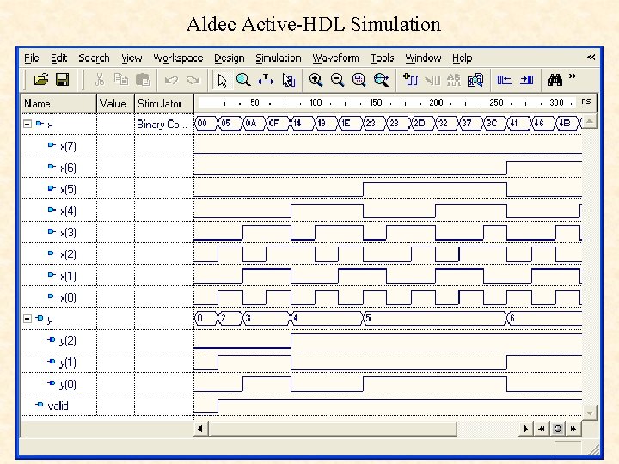Activate the Measurement mode tool
The height and width of the screenshot is (464, 619).
point(266,80)
